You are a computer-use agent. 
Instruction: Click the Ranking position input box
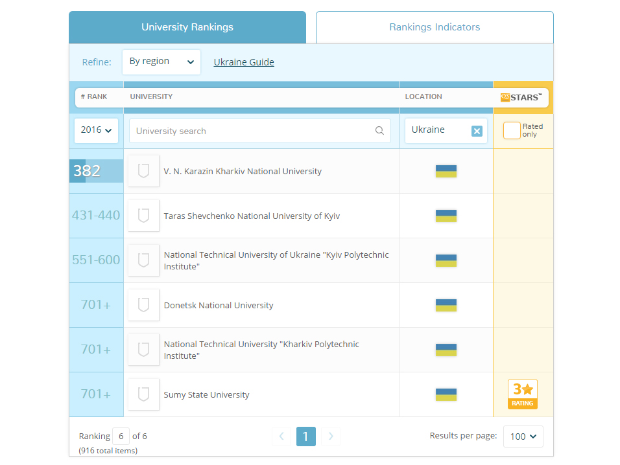[121, 437]
